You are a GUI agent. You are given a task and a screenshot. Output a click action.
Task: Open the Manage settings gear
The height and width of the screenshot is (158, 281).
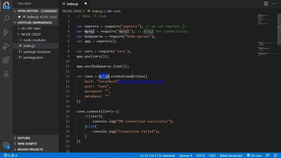pos(6,145)
